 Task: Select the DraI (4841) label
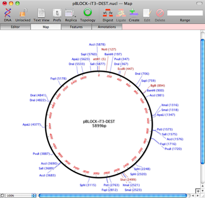[x=38, y=95]
